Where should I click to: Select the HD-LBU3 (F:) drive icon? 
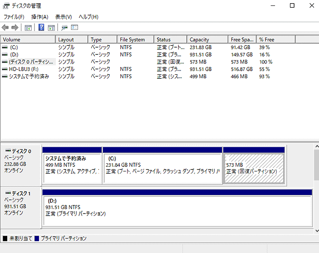[5, 69]
